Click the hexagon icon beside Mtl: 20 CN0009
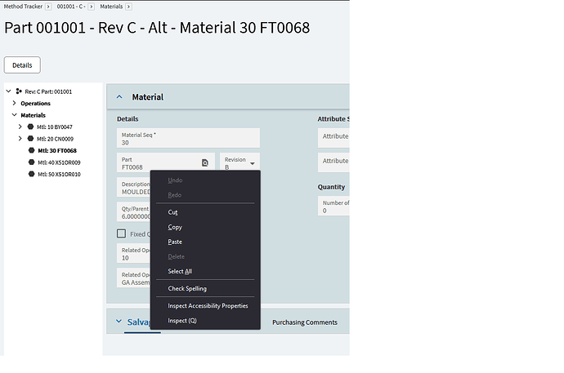Viewport: 564px width, 373px height. point(30,139)
